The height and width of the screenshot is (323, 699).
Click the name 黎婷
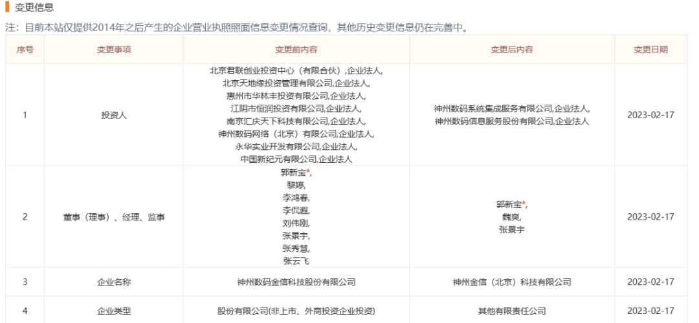tap(295, 185)
